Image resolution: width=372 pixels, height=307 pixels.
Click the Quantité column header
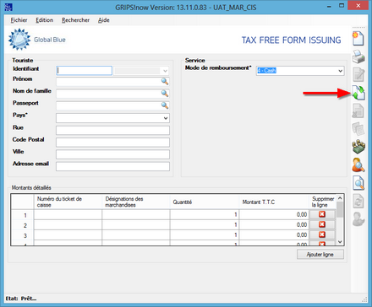click(x=205, y=202)
